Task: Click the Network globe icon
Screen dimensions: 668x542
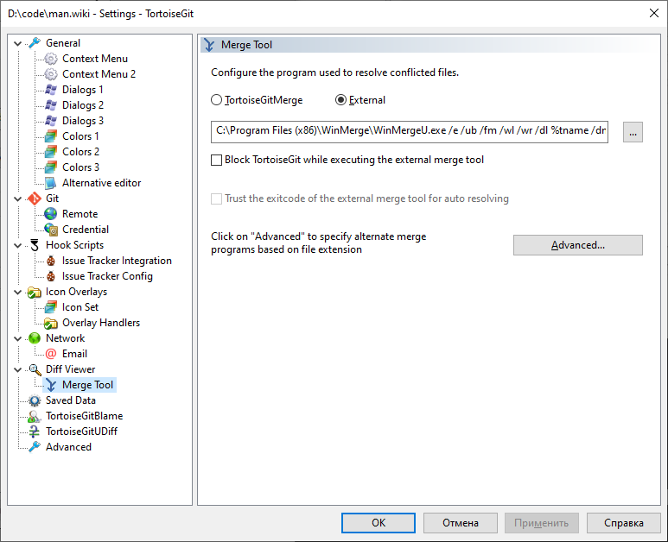Action: pos(35,338)
